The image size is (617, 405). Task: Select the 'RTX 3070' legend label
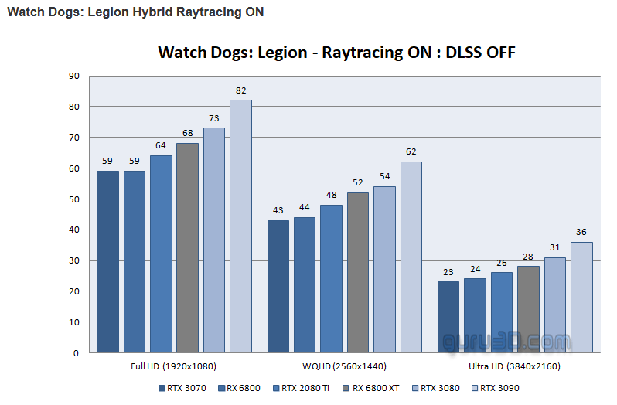pyautogui.click(x=186, y=389)
